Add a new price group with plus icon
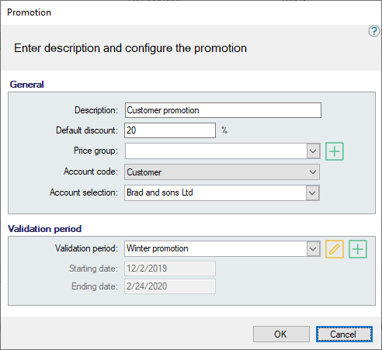Image resolution: width=382 pixels, height=350 pixels. [x=335, y=151]
